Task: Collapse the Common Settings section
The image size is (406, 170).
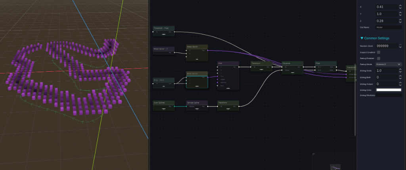Action: 375,38
